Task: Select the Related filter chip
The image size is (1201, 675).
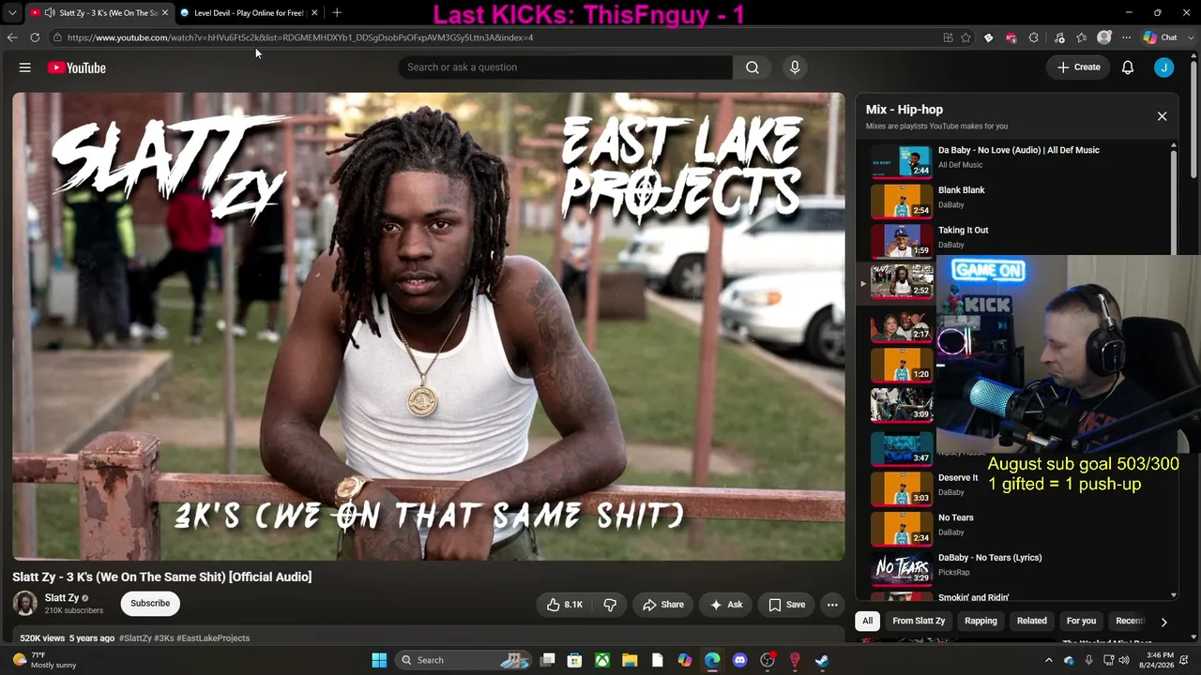Action: pyautogui.click(x=1031, y=621)
